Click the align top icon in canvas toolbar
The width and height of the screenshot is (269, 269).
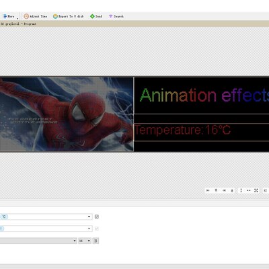[x=216, y=190]
